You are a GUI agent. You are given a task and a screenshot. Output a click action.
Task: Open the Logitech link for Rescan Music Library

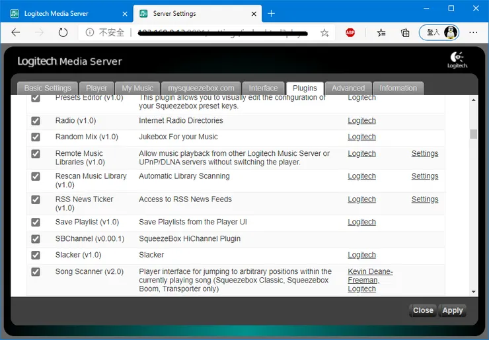point(361,176)
